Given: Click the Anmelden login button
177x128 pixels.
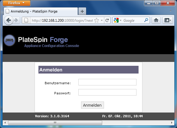Looking at the screenshot, I should click(x=92, y=105).
